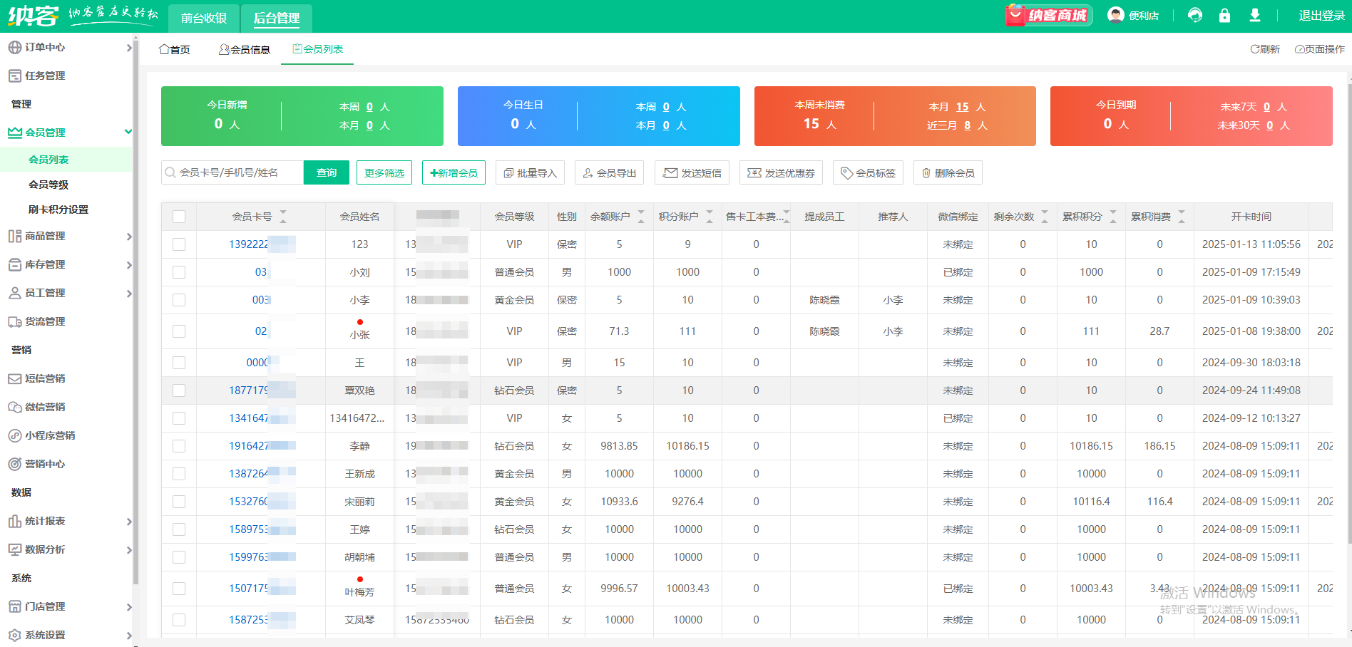Click the 系统设置 gear icon
1352x647 pixels.
point(14,635)
